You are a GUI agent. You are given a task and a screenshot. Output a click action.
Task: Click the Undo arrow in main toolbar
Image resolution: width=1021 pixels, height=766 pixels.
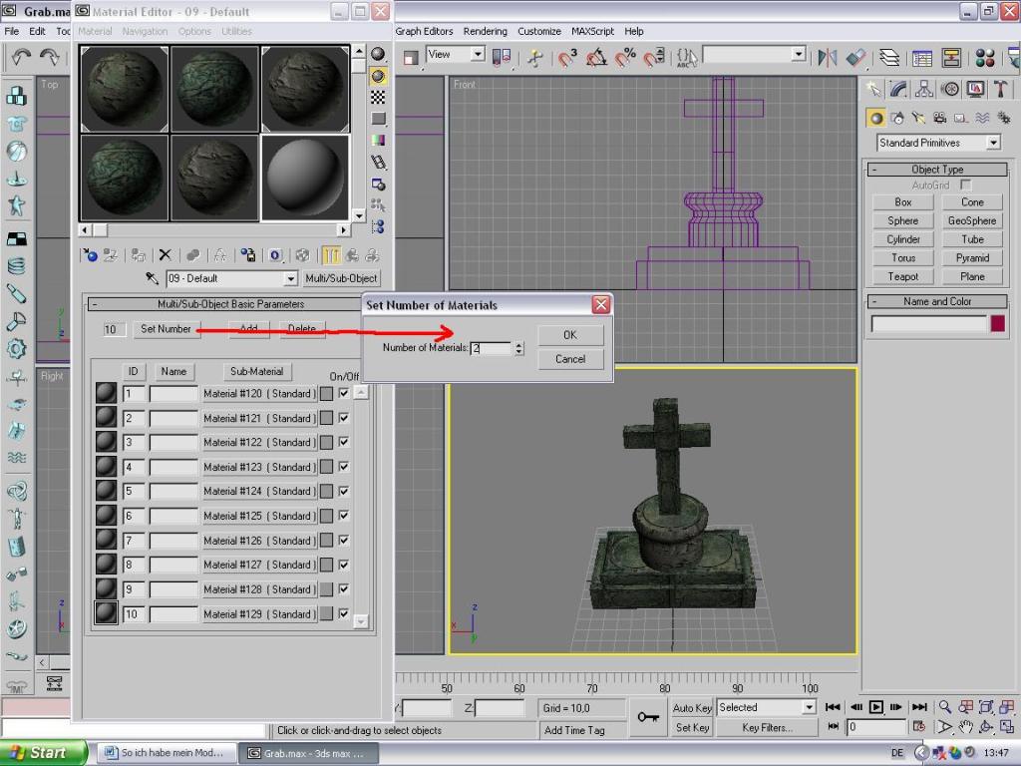point(21,57)
